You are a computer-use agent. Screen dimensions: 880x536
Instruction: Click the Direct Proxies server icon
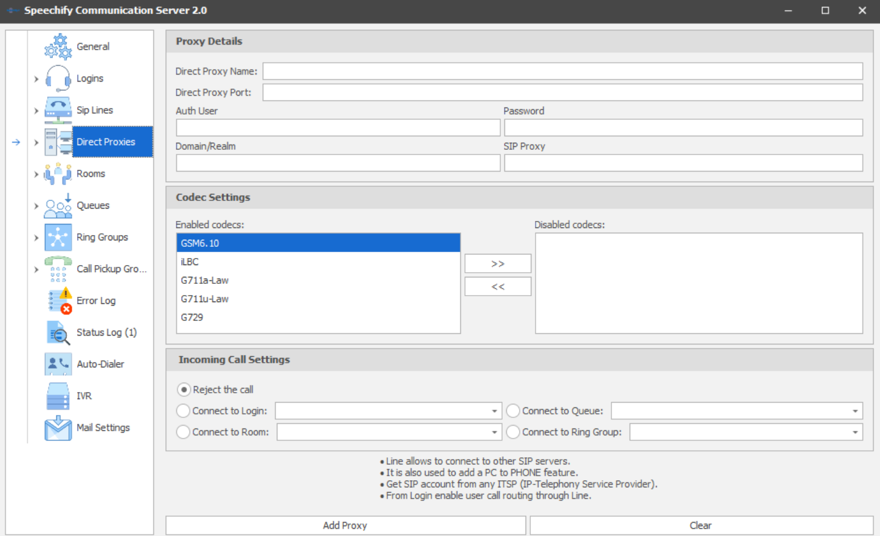(x=58, y=142)
